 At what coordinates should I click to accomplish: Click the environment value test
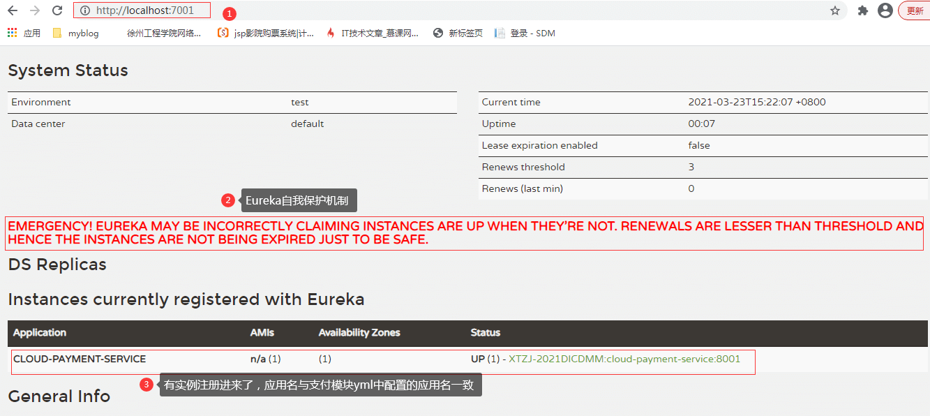click(300, 102)
